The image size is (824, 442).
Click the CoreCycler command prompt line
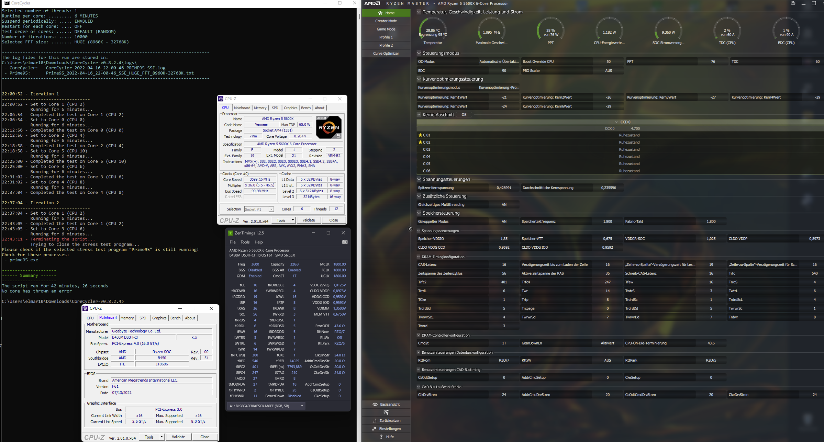click(x=63, y=302)
